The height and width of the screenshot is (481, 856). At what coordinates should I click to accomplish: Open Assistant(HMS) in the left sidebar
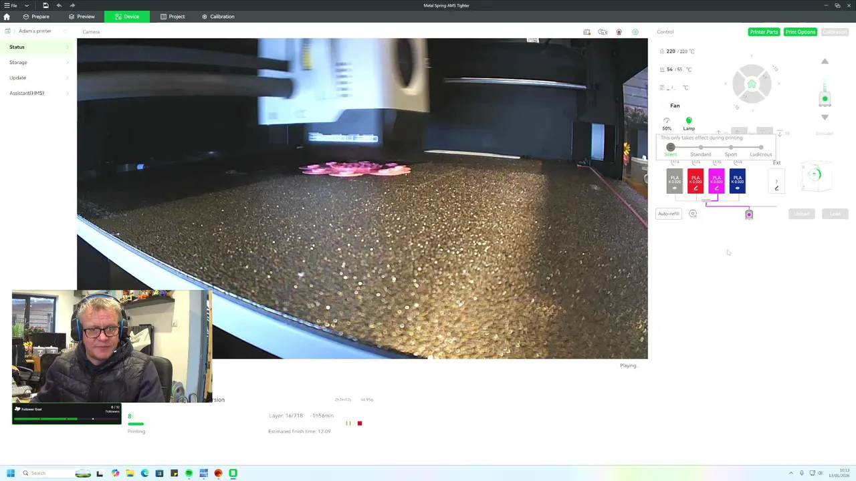click(x=37, y=93)
